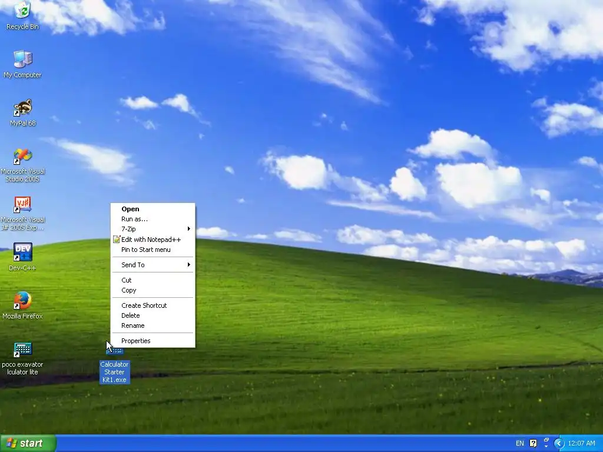Click the 12:07 AM taskbar clock

(581, 444)
